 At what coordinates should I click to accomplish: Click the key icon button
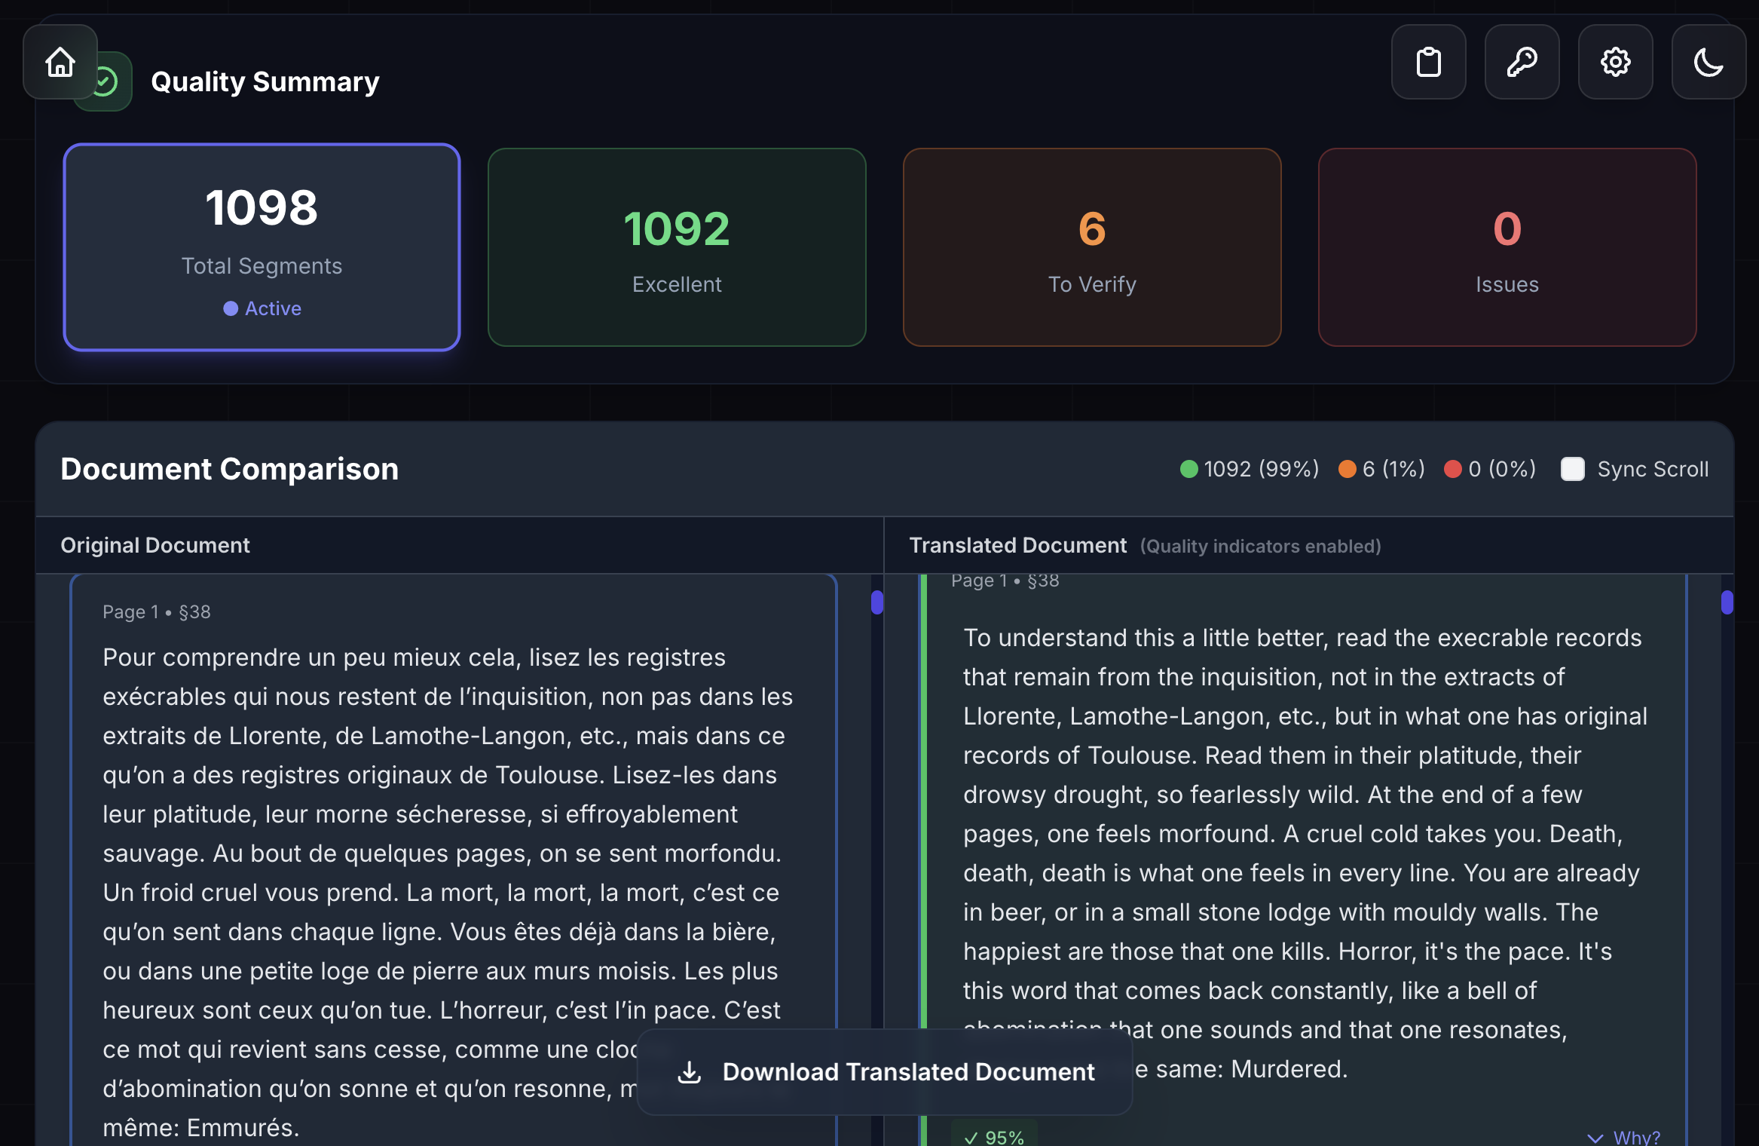click(x=1522, y=62)
